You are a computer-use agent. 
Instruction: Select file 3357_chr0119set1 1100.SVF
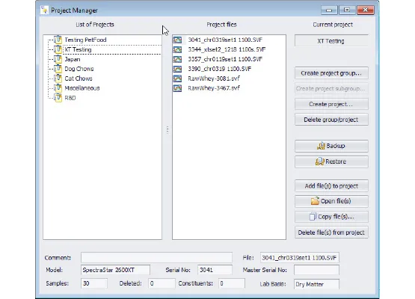[225, 59]
